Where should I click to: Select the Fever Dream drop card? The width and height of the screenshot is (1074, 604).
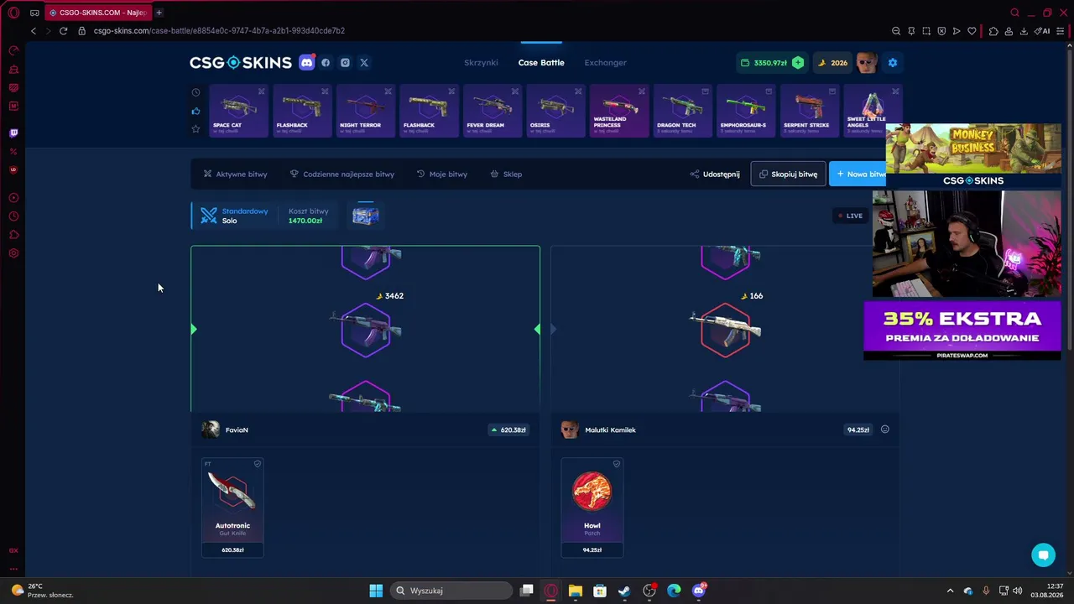[x=493, y=111]
